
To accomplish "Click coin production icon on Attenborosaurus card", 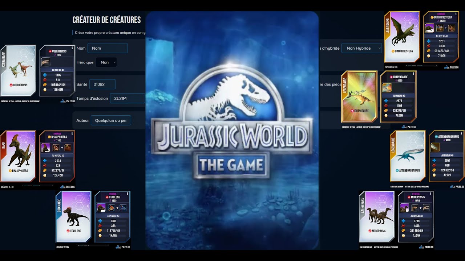I will (434, 170).
